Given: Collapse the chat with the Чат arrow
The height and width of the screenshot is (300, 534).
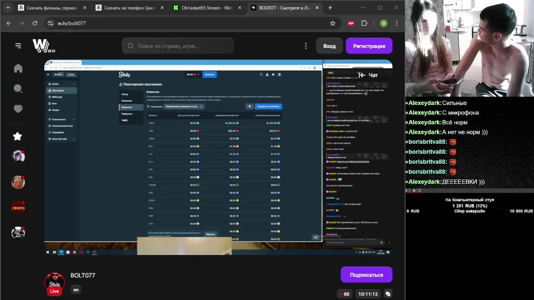Looking at the screenshot, I should tap(368, 75).
